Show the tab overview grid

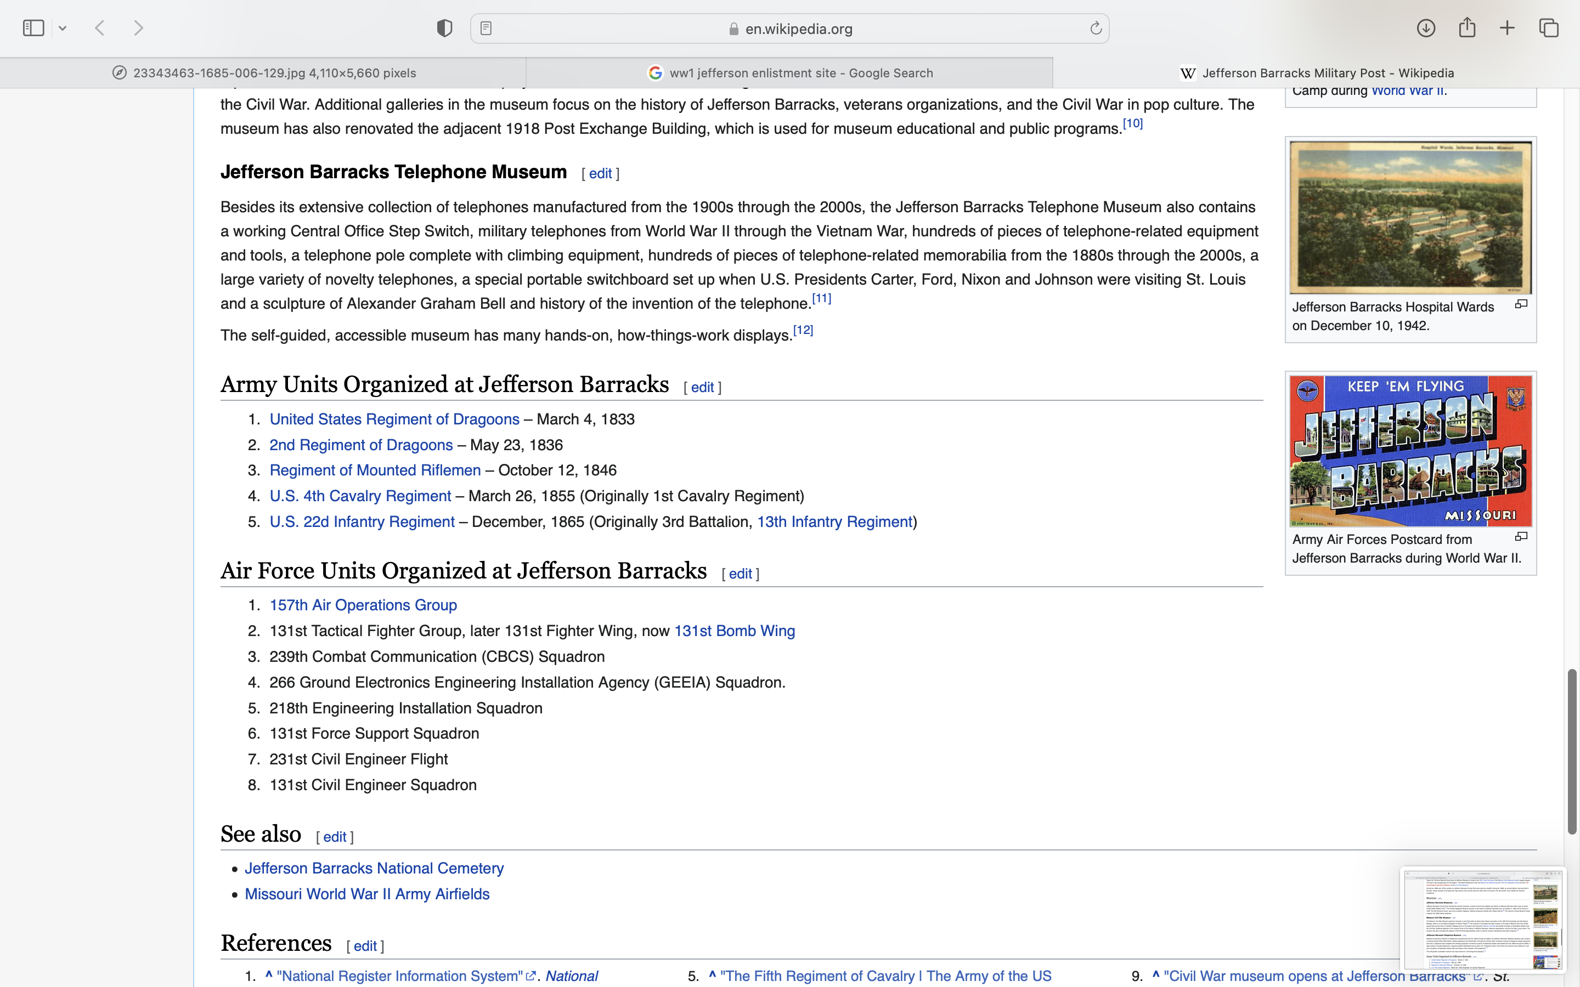click(x=1549, y=28)
